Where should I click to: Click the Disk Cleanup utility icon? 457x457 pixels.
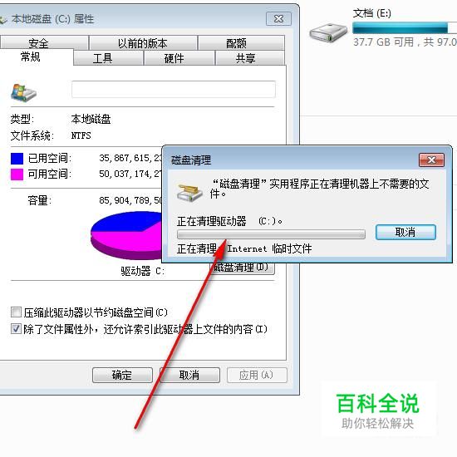click(x=189, y=193)
